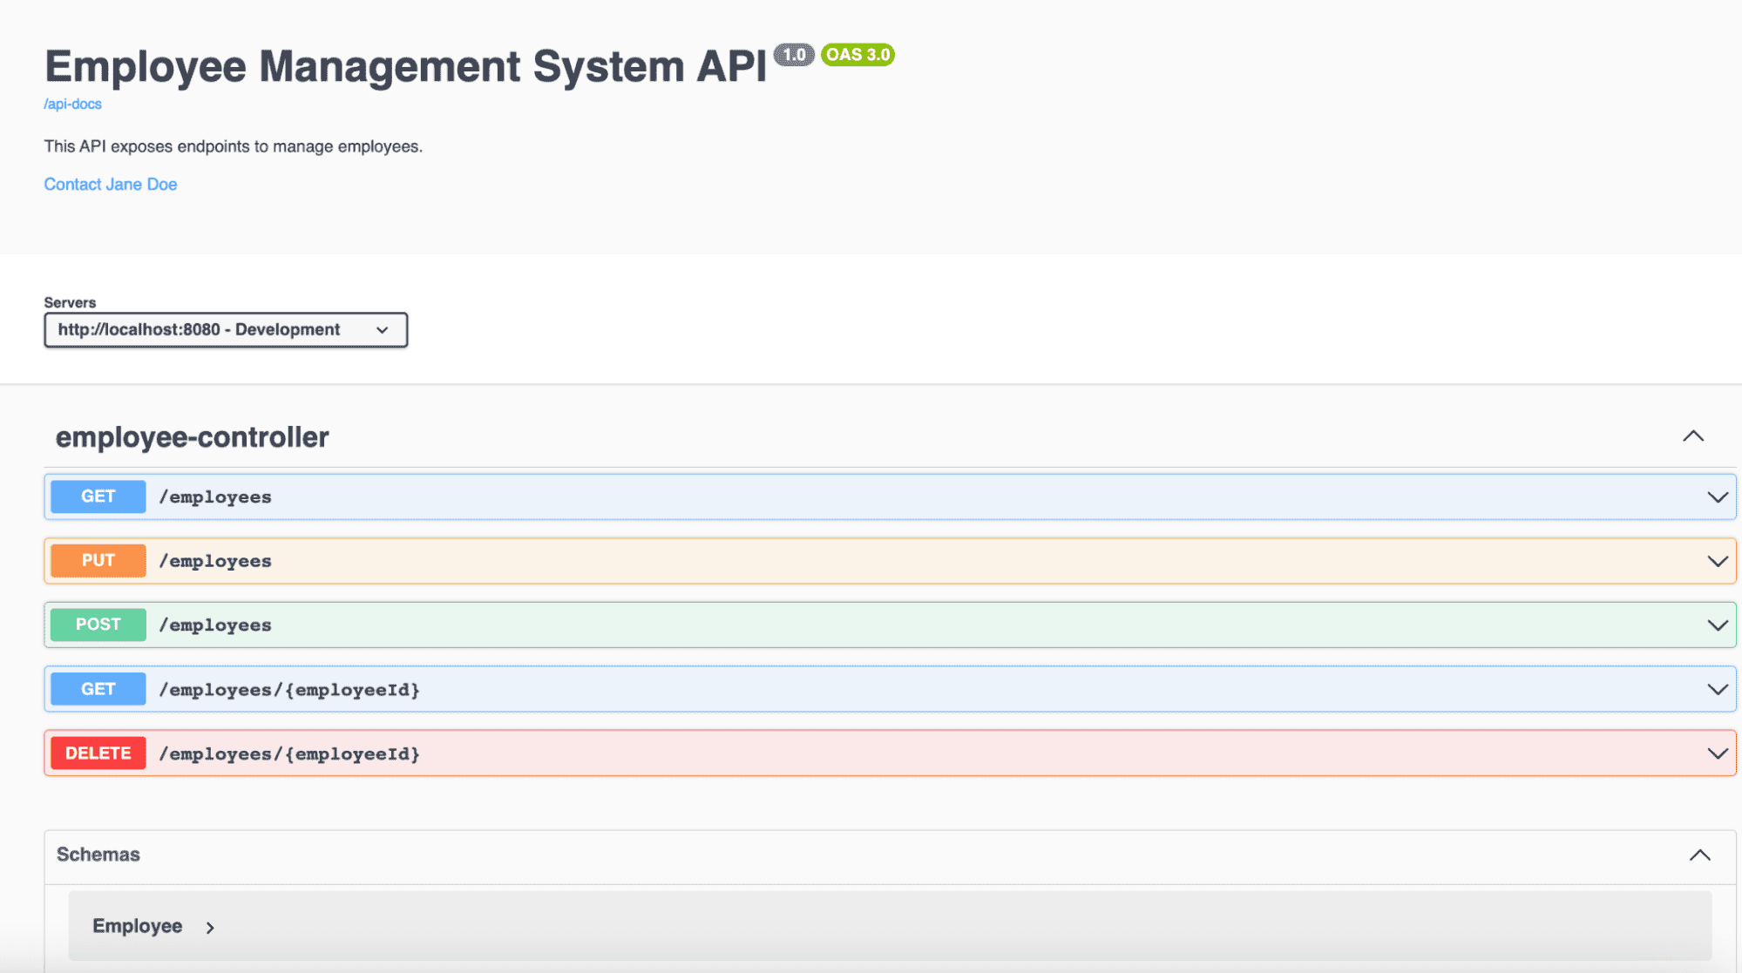The image size is (1742, 973).
Task: Open the /api-docs link
Action: [71, 104]
